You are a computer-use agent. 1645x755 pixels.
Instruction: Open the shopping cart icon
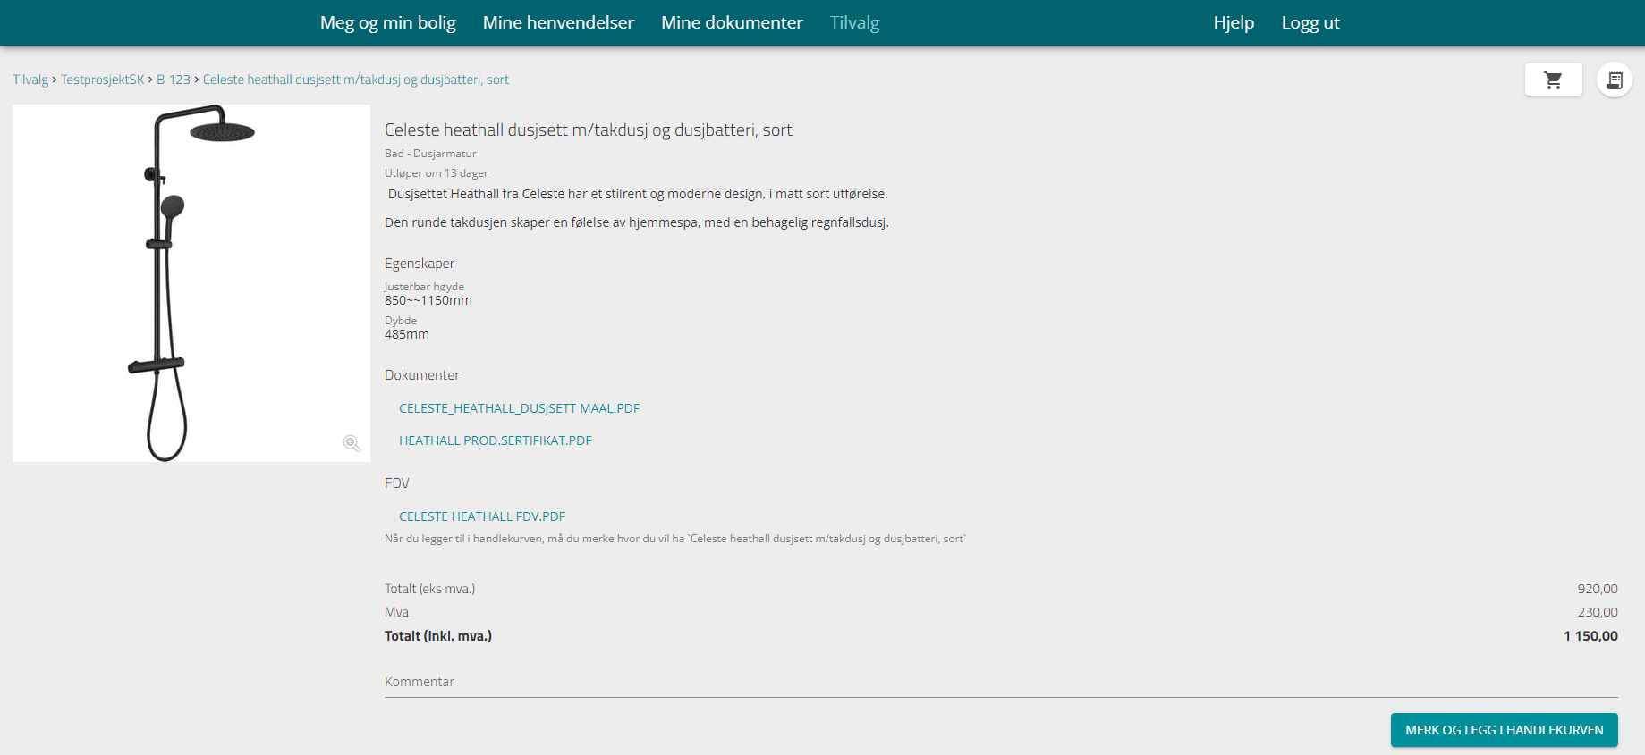(x=1553, y=80)
